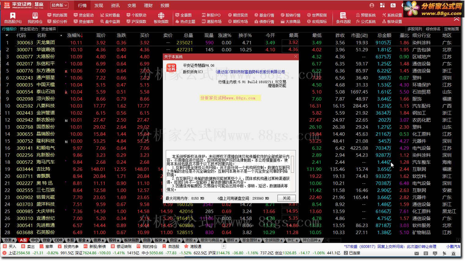The image size is (465, 261).
Task: Open 系统设置 settings
Action: click(x=392, y=15)
